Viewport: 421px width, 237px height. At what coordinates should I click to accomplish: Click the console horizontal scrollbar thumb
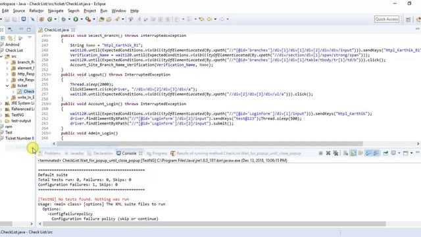214,224
